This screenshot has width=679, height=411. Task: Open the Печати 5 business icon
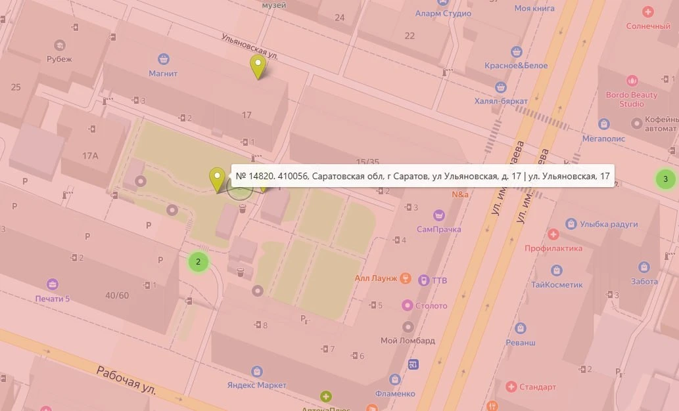pyautogui.click(x=53, y=284)
